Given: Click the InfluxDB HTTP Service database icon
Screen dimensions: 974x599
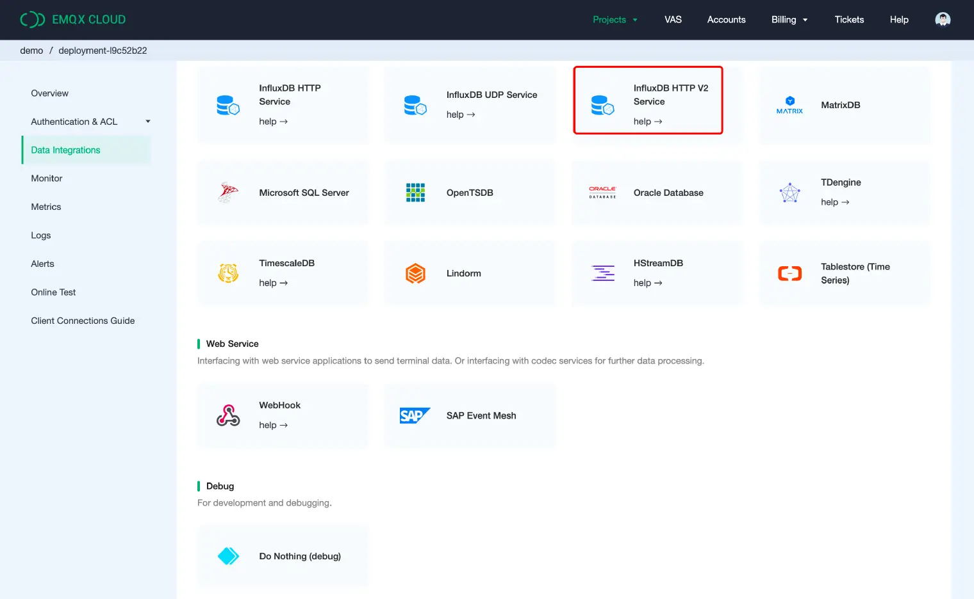Looking at the screenshot, I should 228,105.
